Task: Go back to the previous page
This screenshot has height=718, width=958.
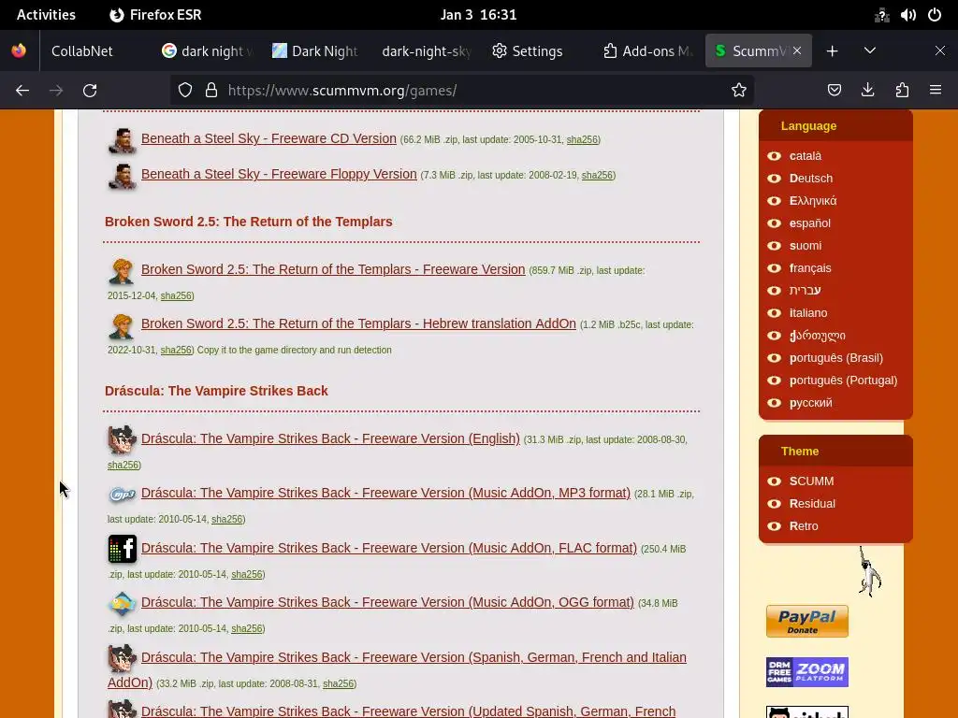Action: click(22, 91)
